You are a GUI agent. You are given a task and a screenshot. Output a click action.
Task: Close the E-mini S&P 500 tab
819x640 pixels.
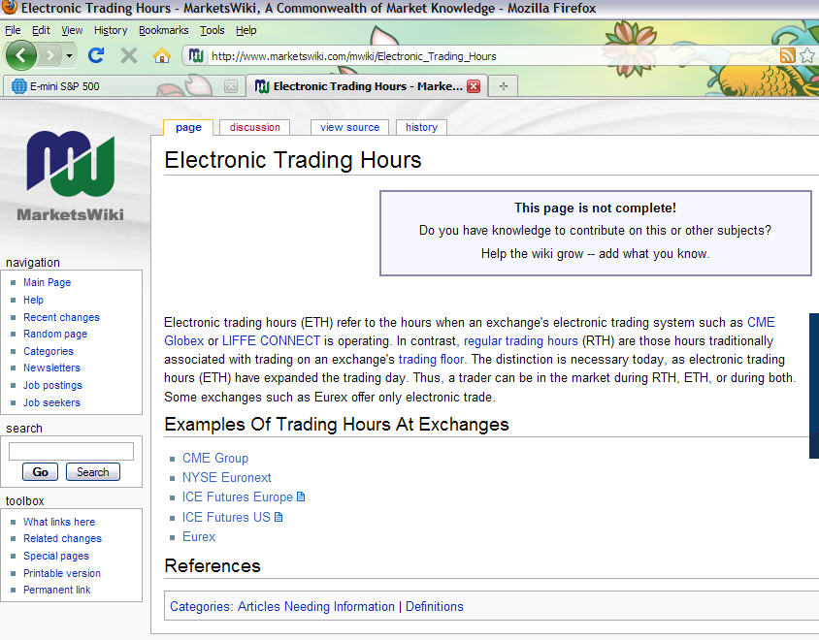pyautogui.click(x=231, y=86)
